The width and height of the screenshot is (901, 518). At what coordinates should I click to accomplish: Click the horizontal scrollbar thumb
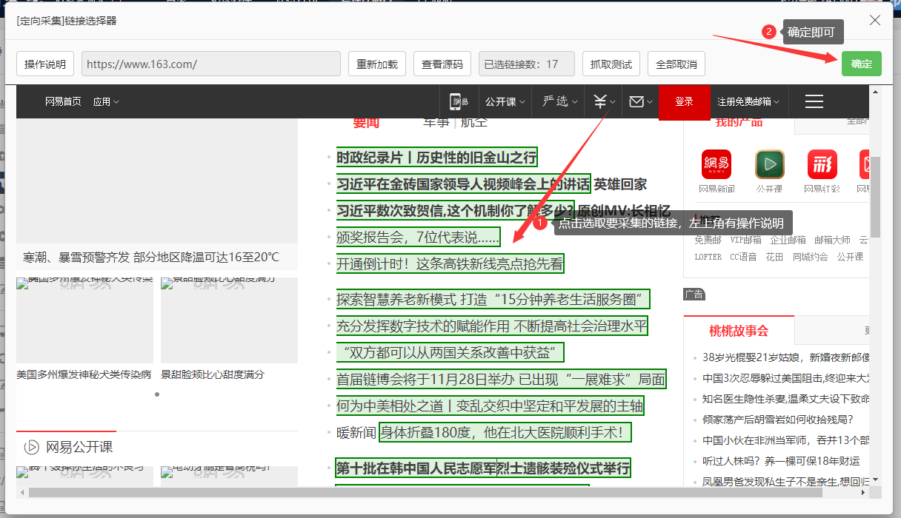coord(427,492)
